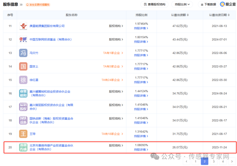Click the 宸玥股权 logo icon
The height and width of the screenshot is (166, 237).
23,107
